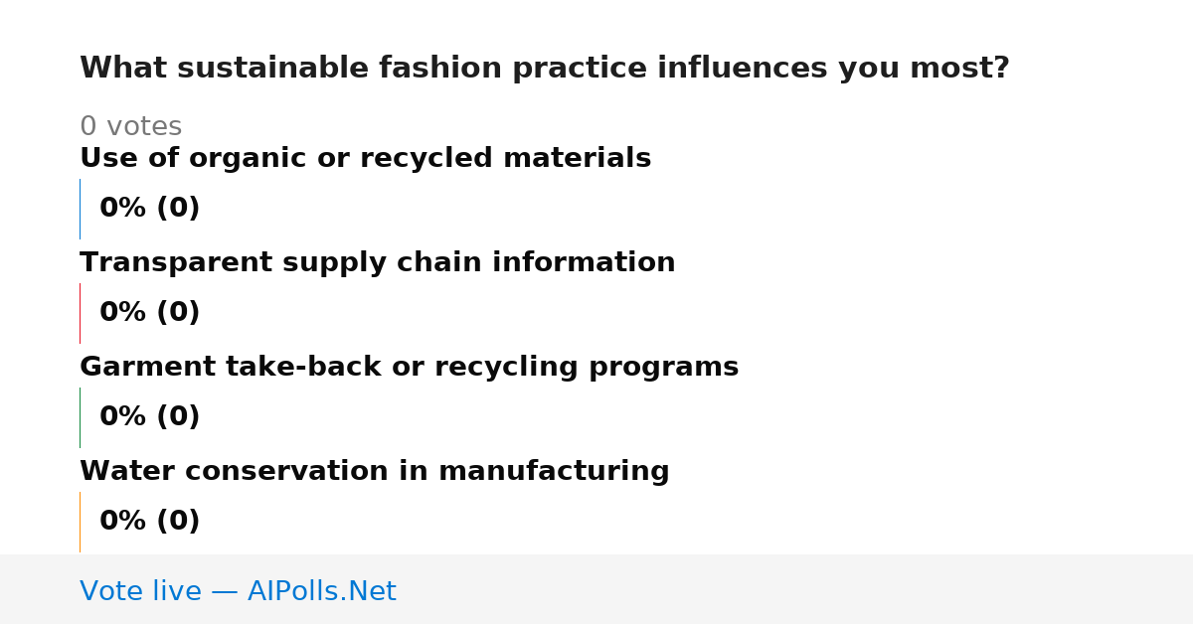
Task: Click the 0% (0) result under supply chain
Action: [150, 313]
